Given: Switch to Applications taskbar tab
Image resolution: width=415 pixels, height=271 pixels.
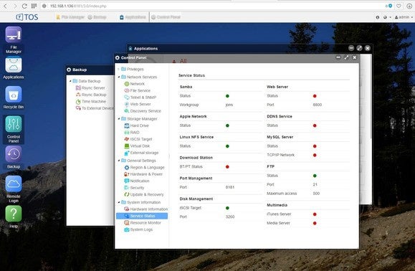Looking at the screenshot, I should click(133, 17).
